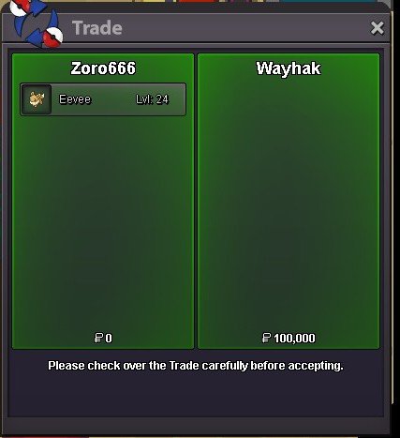Click the Wayhak player name header
This screenshot has width=400, height=438.
tap(289, 68)
